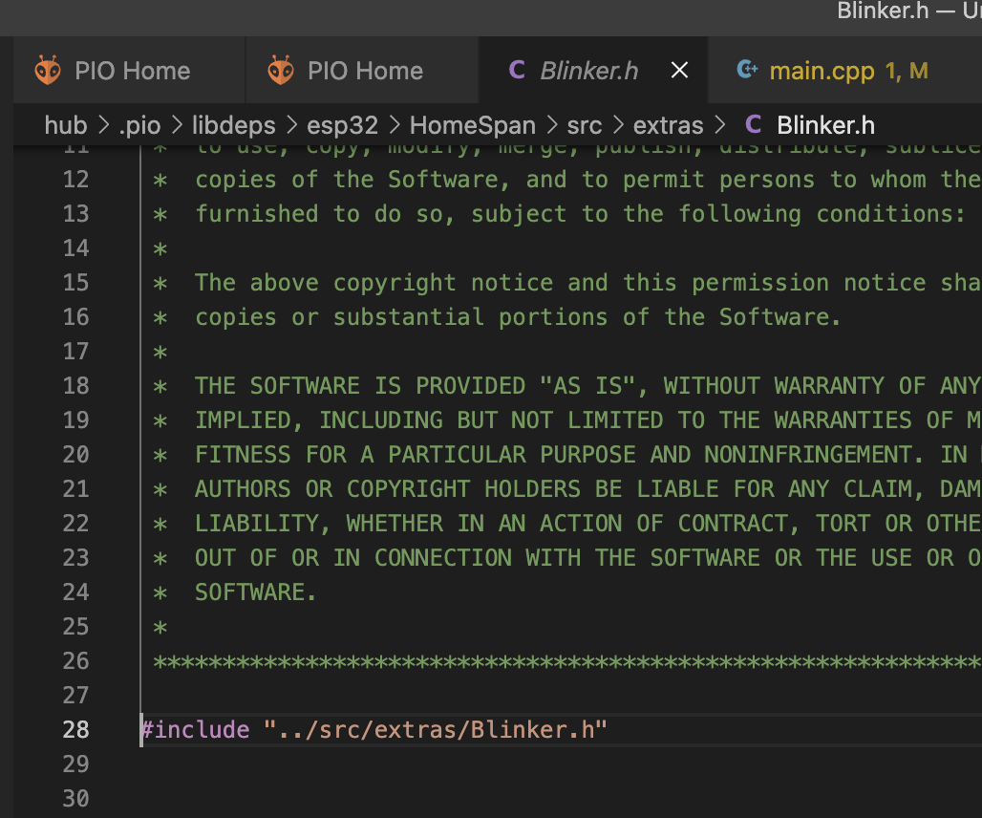
Task: Select 'src' in the breadcrumb path
Action: pos(586,124)
